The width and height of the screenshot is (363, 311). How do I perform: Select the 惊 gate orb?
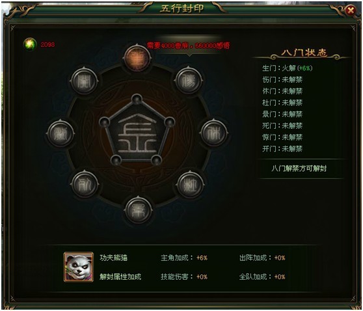coord(60,133)
